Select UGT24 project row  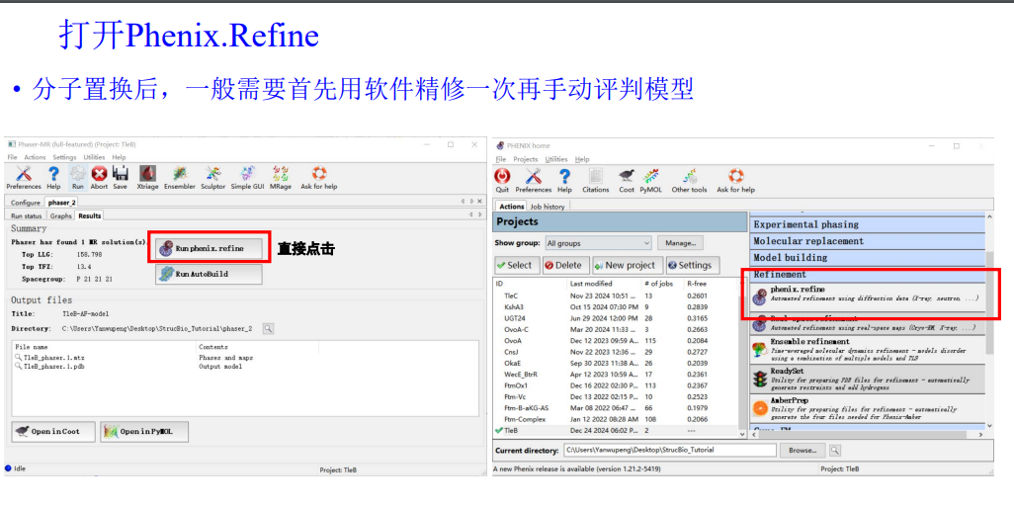[618, 318]
